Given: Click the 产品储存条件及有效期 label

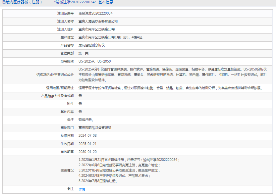Looking at the screenshot, I should pos(57,96).
